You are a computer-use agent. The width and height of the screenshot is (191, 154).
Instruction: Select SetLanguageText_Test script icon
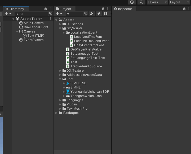click(68, 58)
